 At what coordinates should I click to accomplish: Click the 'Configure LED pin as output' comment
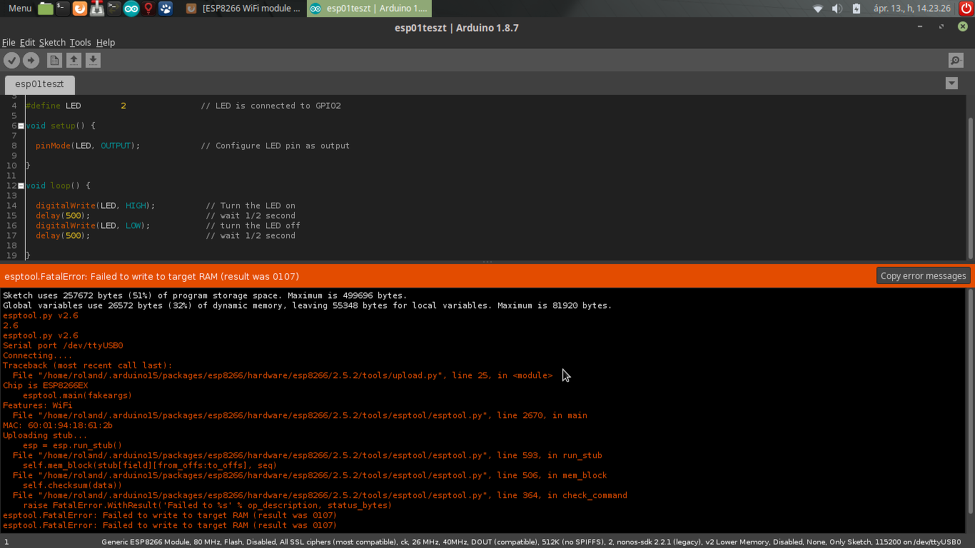point(275,146)
